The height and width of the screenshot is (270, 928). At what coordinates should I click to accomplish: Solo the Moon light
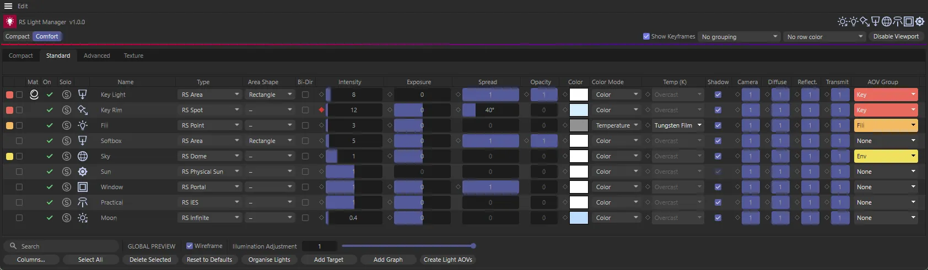coord(67,218)
